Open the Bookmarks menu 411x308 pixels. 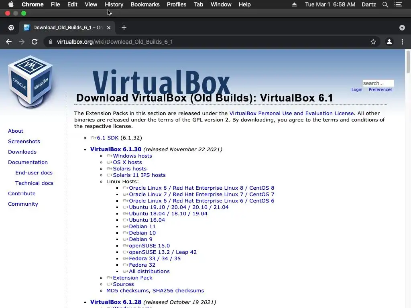pyautogui.click(x=145, y=4)
